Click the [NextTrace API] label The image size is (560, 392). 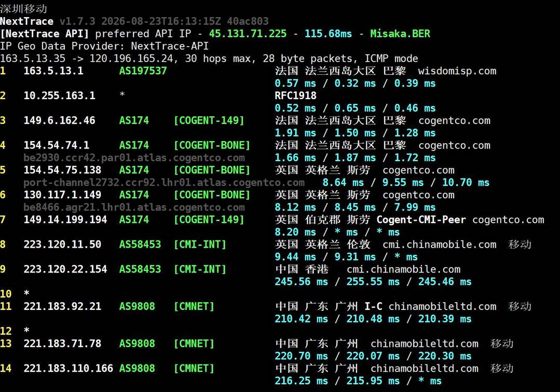pyautogui.click(x=45, y=34)
